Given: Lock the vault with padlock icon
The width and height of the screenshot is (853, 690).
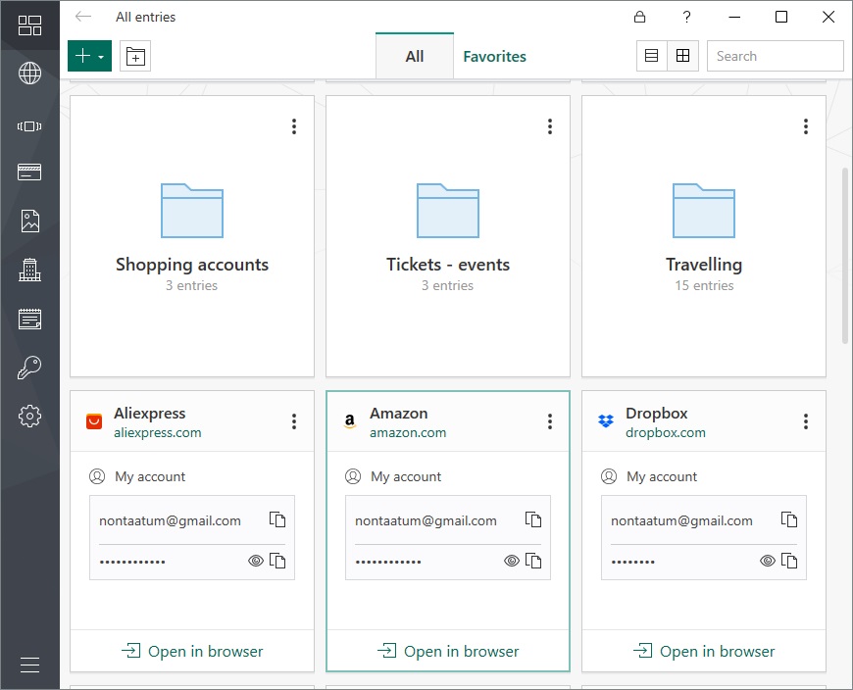Looking at the screenshot, I should [639, 17].
